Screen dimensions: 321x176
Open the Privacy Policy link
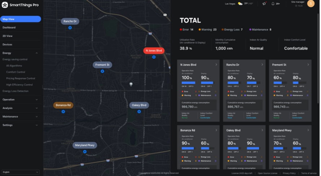(x=289, y=173)
